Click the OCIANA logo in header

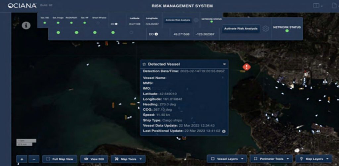pos(22,6)
